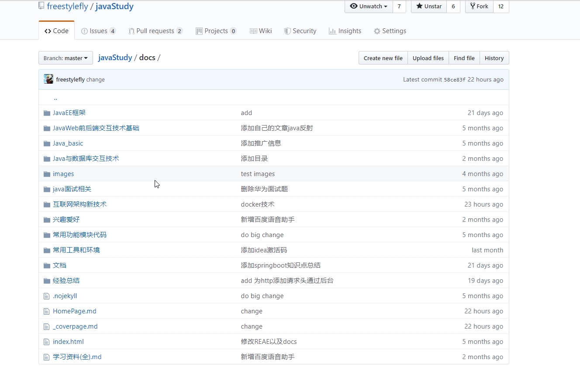Click the 常用功能模块代码 folder icon
The width and height of the screenshot is (580, 377).
(47, 235)
